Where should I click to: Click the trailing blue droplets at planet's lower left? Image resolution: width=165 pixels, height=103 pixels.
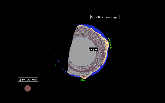pos(64,70)
